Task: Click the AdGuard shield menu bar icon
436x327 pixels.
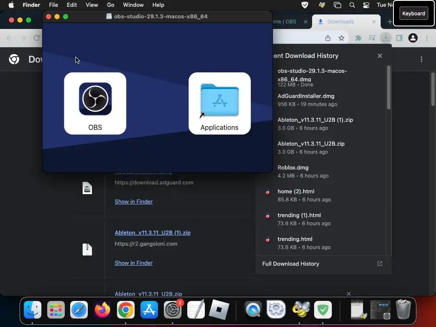Action: click(305, 5)
